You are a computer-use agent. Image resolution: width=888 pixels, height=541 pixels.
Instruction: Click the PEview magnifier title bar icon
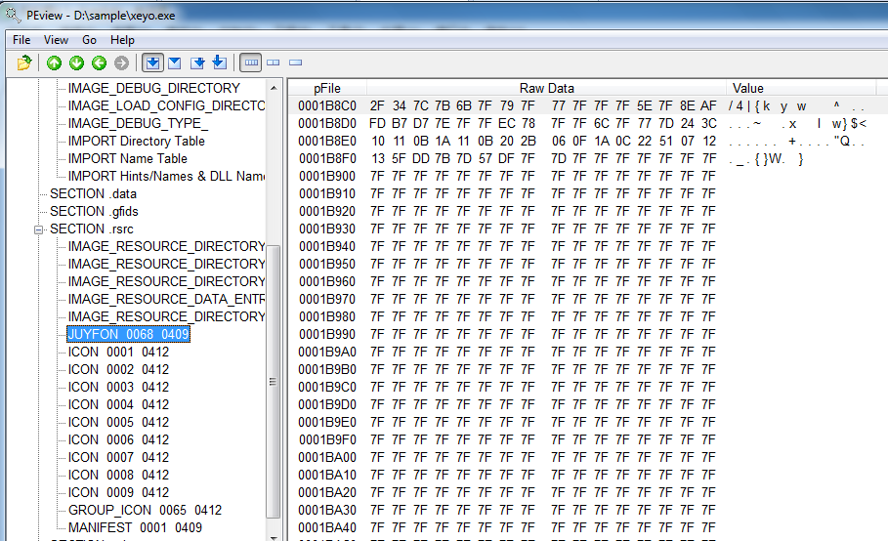(13, 15)
